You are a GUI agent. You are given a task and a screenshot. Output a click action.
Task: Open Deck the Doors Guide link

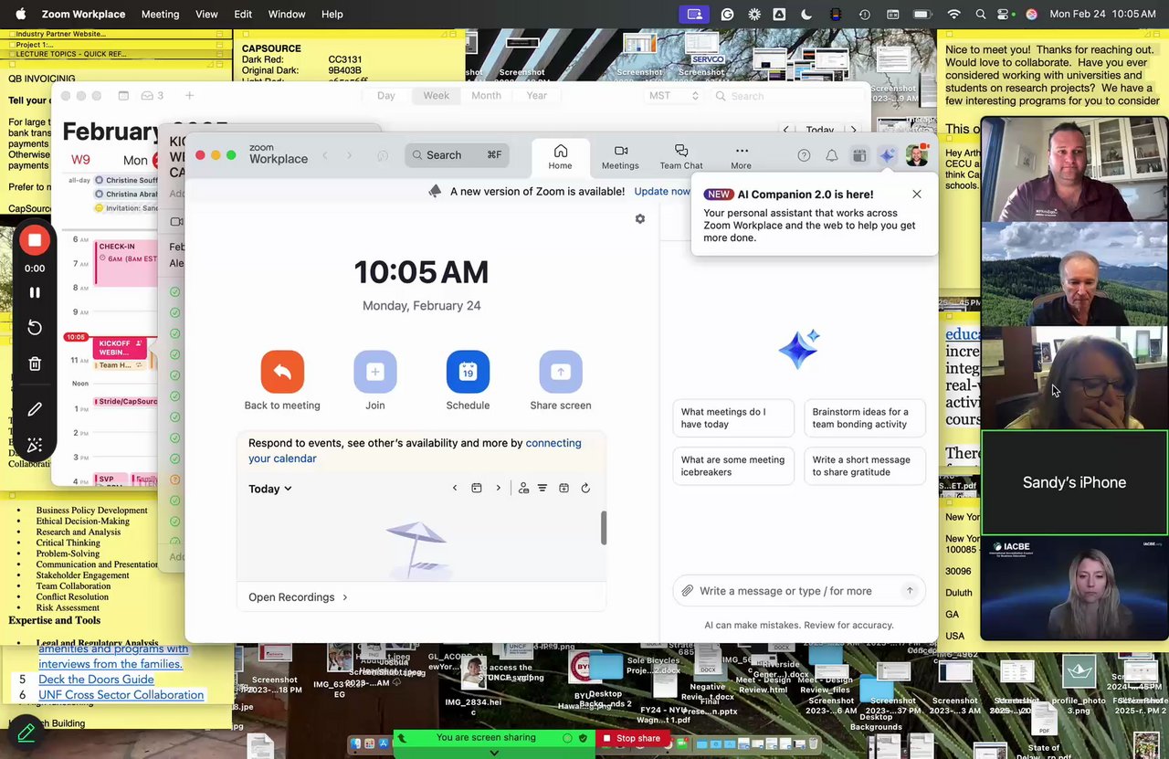(x=96, y=680)
